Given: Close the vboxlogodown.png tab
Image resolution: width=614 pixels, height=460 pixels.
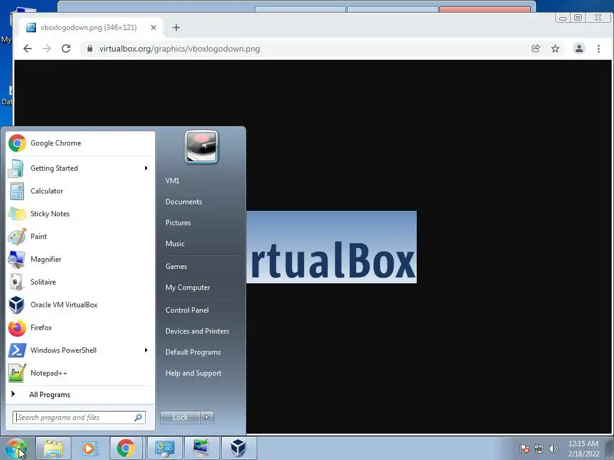Looking at the screenshot, I should pyautogui.click(x=153, y=28).
